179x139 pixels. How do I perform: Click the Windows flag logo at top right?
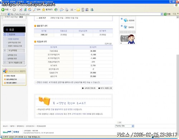(x=176, y=5)
